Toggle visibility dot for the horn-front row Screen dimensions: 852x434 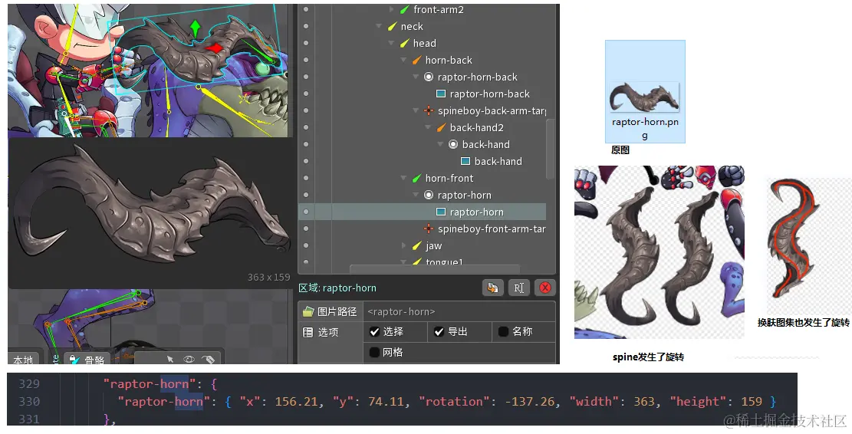click(306, 178)
